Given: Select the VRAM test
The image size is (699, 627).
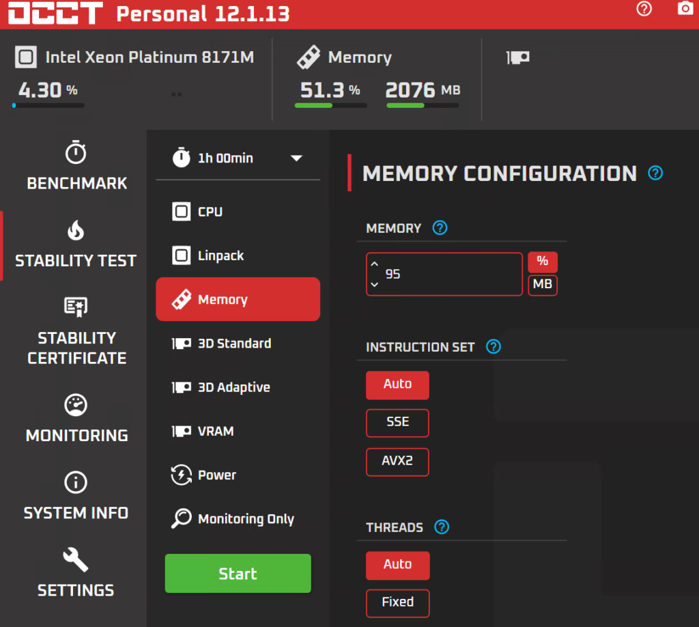Looking at the screenshot, I should (x=238, y=431).
